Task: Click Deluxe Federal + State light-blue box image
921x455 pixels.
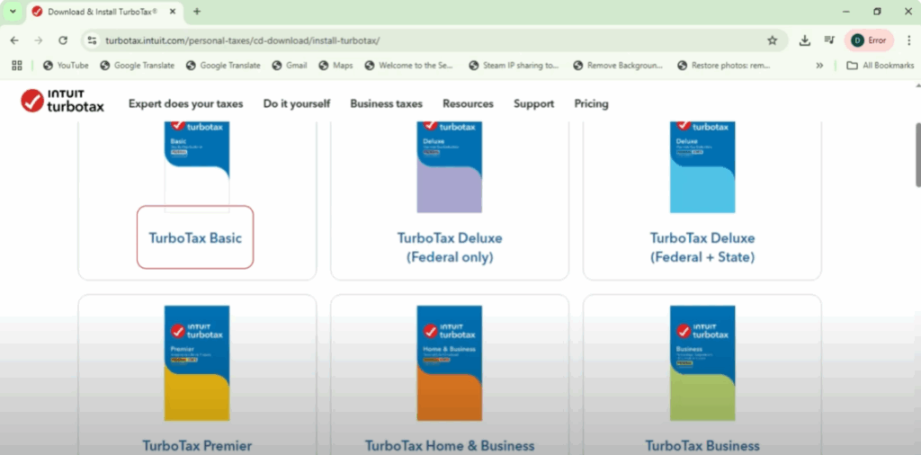Action: 702,166
